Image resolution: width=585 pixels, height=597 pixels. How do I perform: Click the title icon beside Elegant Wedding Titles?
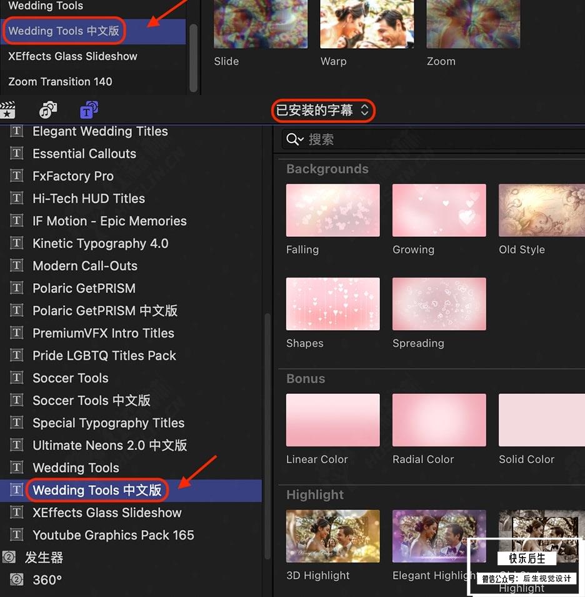pyautogui.click(x=16, y=131)
